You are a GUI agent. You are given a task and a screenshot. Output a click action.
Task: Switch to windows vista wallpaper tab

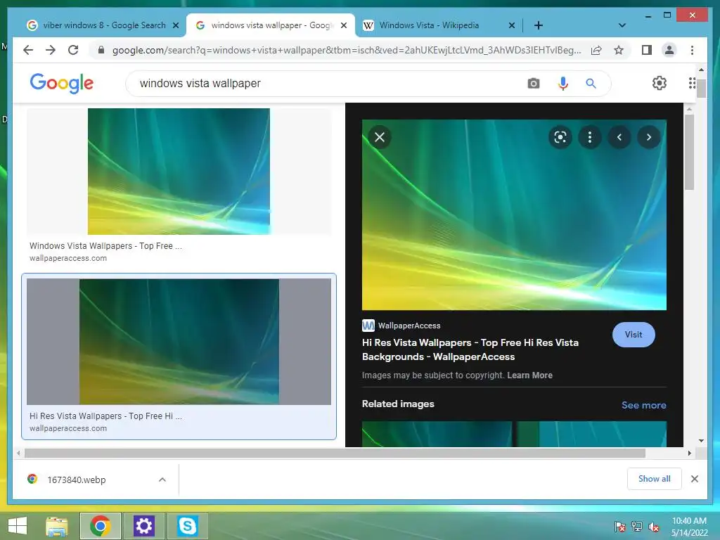point(271,25)
